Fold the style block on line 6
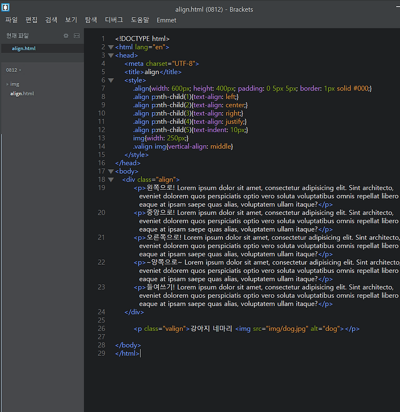Screen dimensions: 400x412 (x=110, y=80)
